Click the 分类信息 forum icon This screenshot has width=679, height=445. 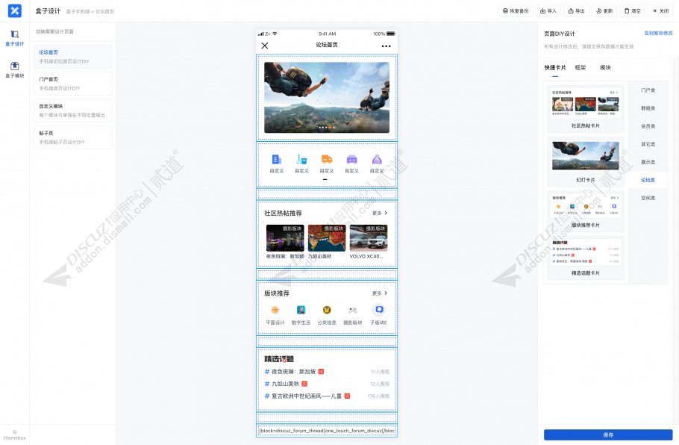point(327,310)
